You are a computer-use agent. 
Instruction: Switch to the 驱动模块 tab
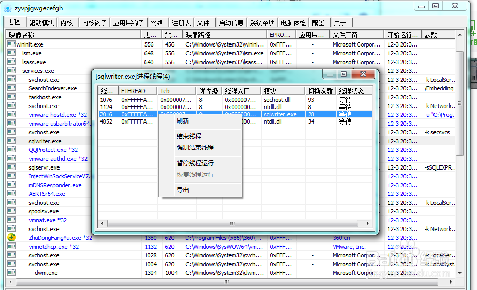41,23
